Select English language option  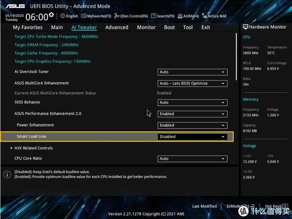(72, 16)
